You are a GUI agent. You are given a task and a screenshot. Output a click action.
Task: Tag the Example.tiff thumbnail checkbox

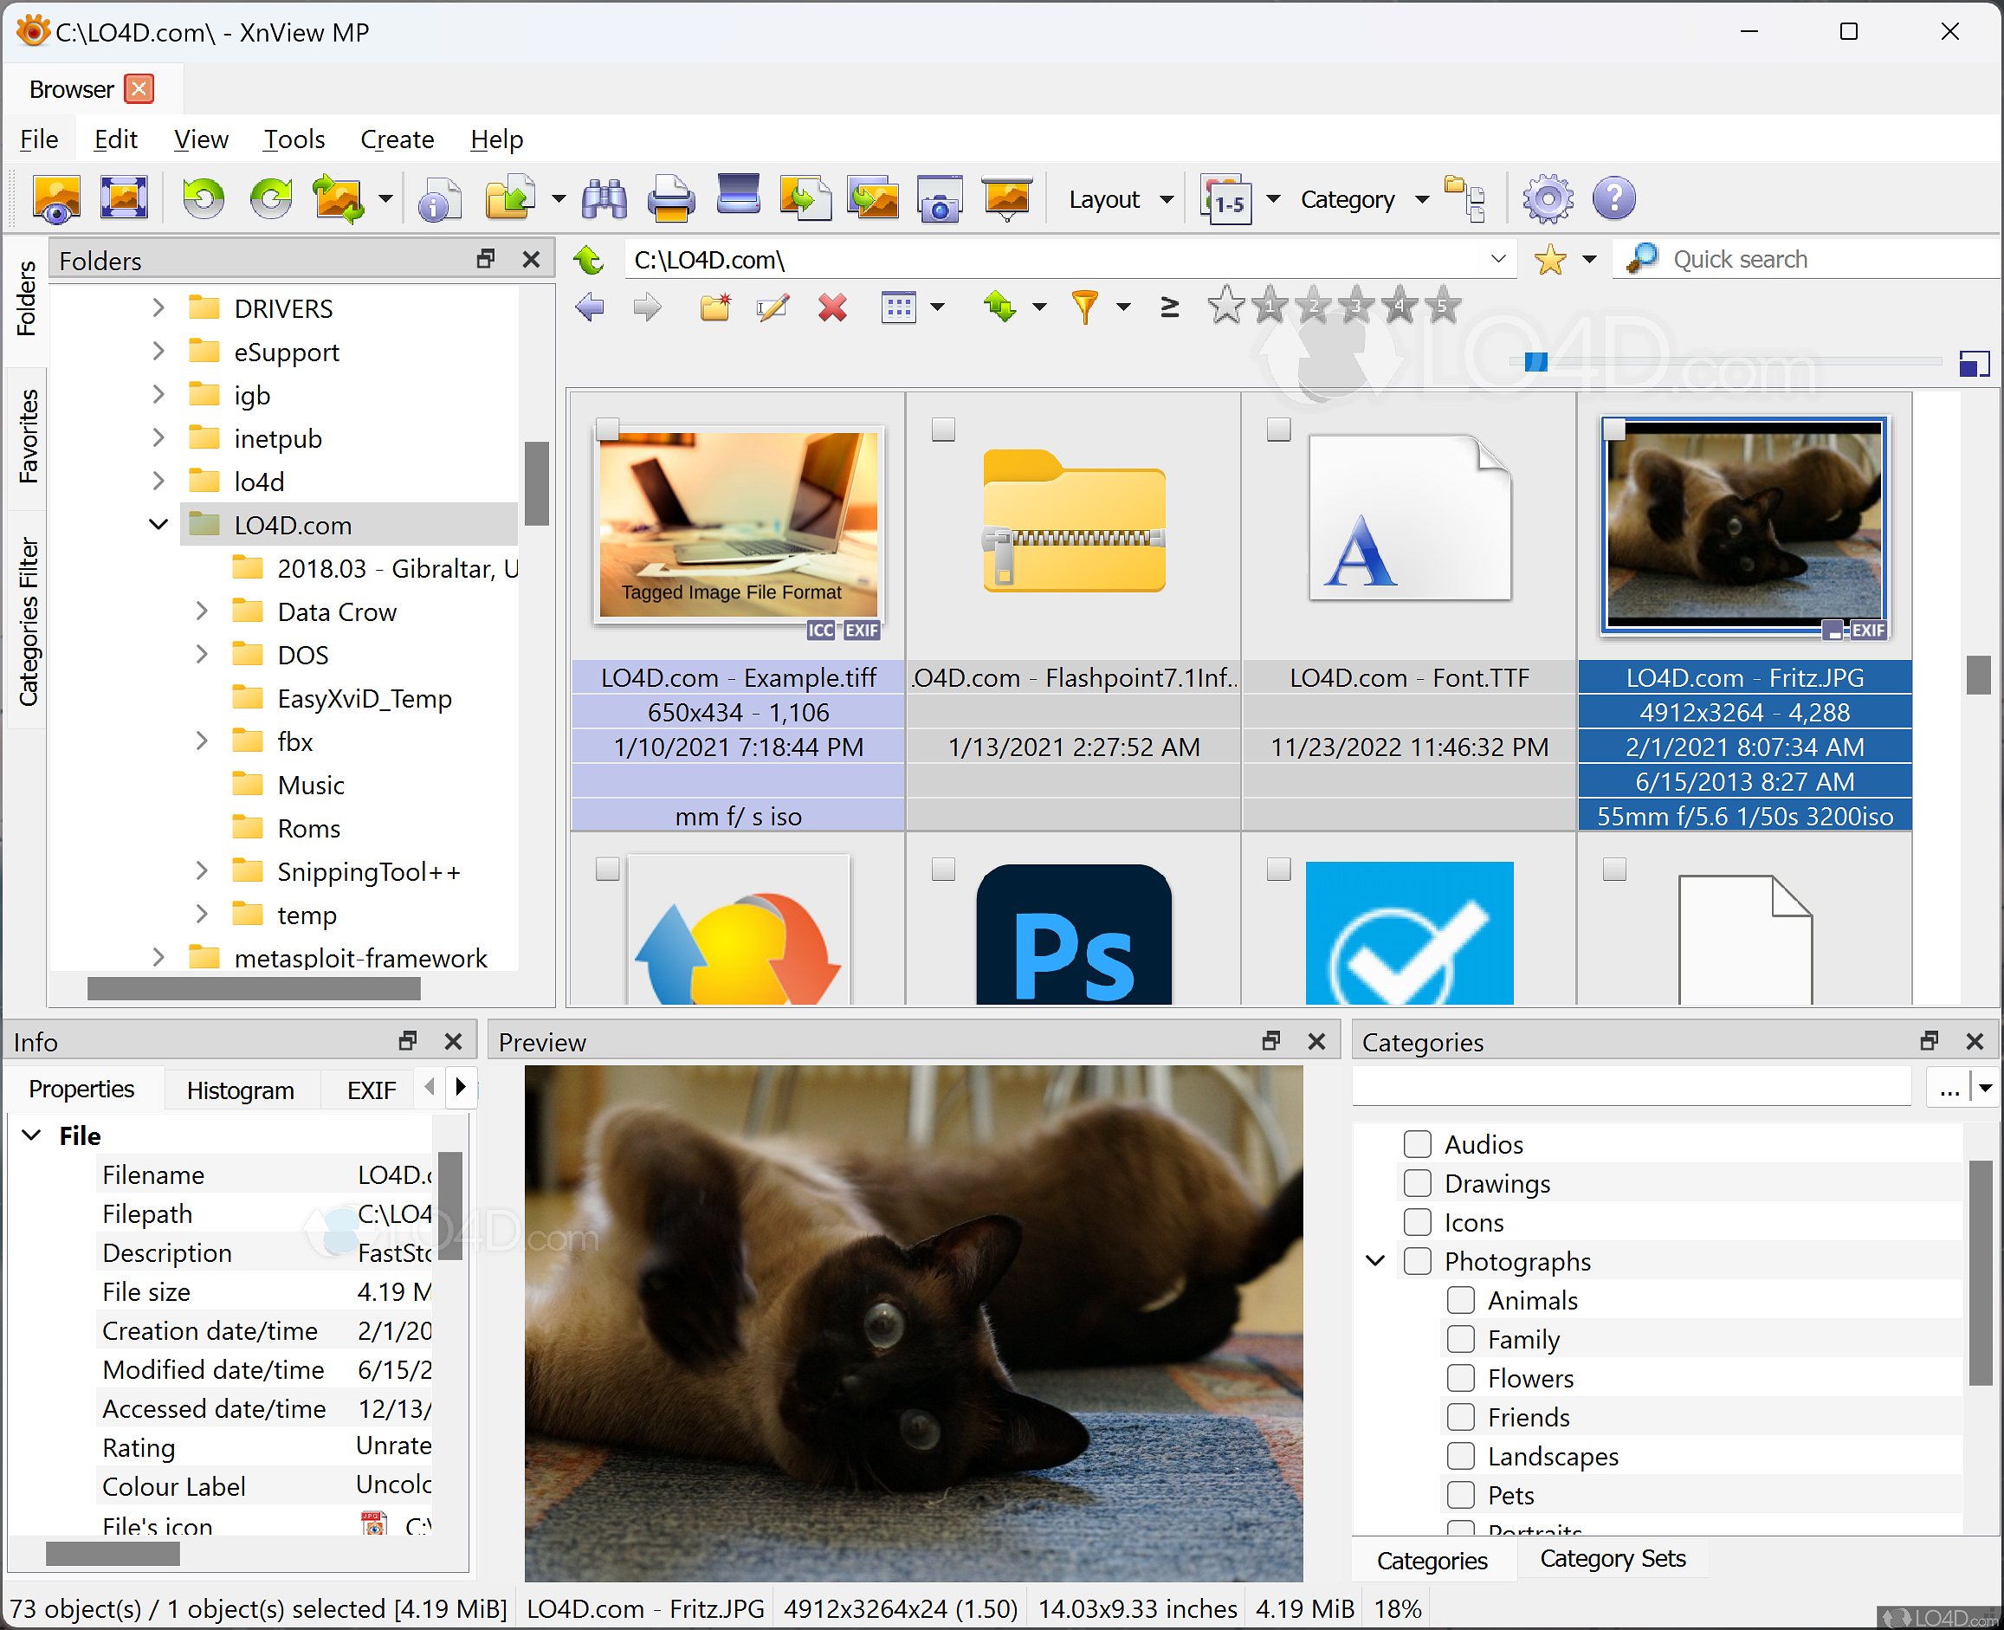(x=608, y=430)
